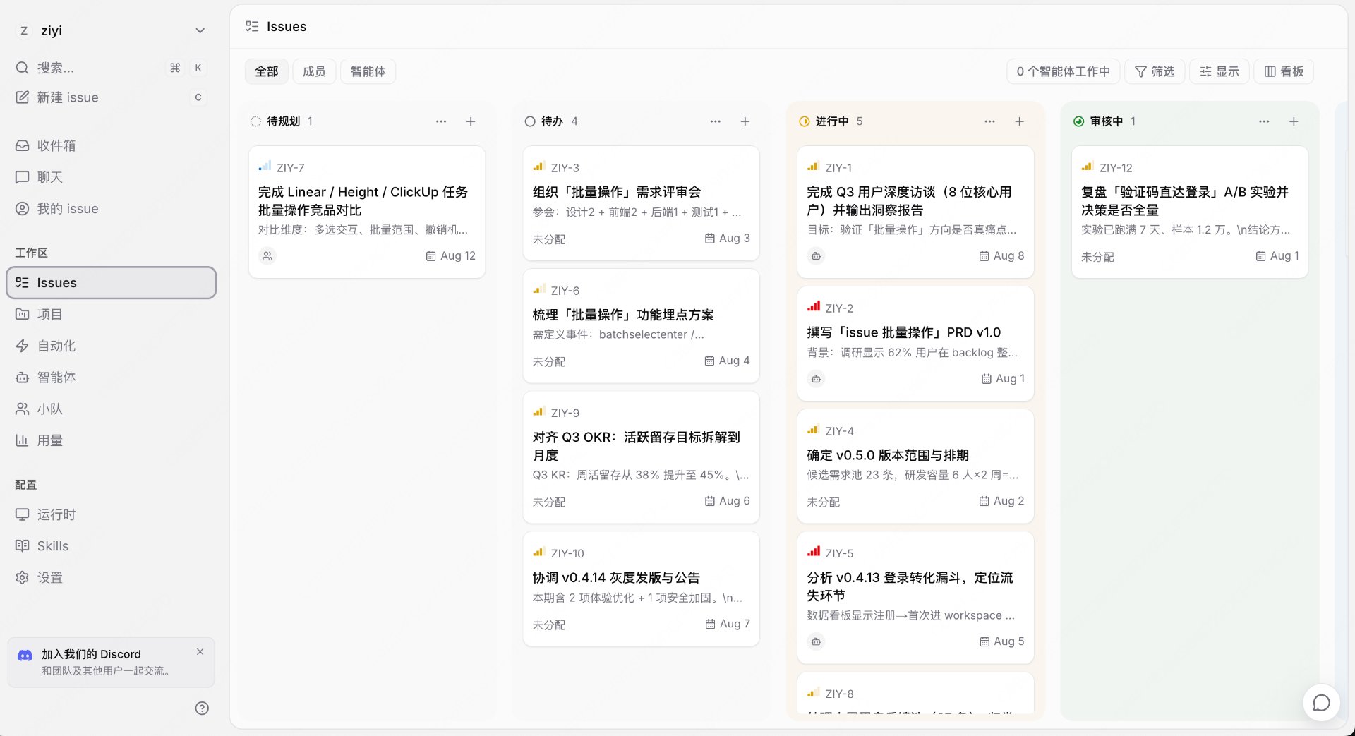The image size is (1355, 736).
Task: Switch to the 智能体 filter tab
Action: point(368,71)
